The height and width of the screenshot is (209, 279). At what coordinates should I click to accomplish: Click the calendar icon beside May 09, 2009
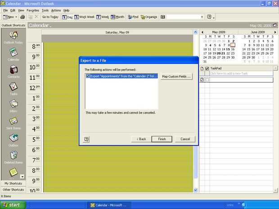click(275, 26)
